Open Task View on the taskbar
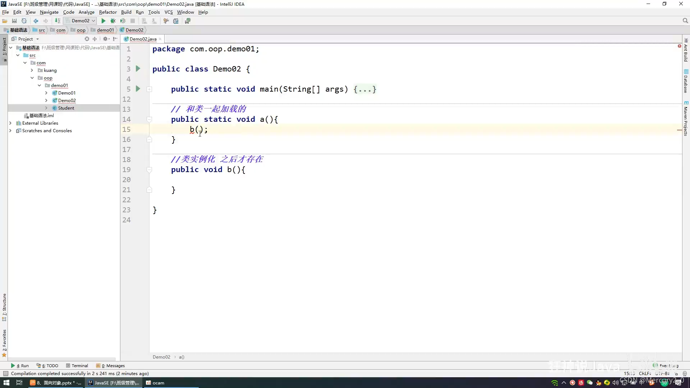Image resolution: width=690 pixels, height=388 pixels. point(19,383)
